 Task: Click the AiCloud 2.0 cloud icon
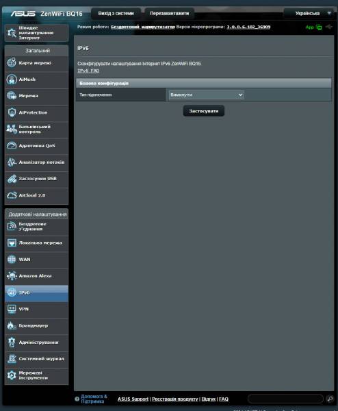[x=12, y=195]
